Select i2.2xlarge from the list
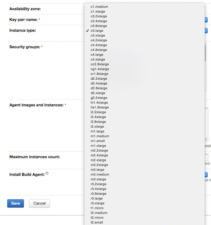 (x=145, y=112)
